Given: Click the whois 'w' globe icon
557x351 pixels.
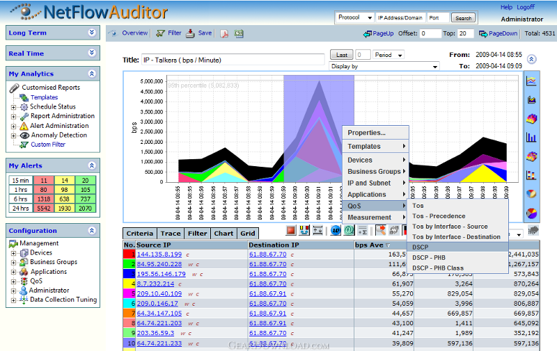Looking at the screenshot, I should [336, 231].
